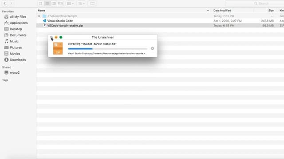Click the Desktop sidebar icon
284x159 pixels.
(x=6, y=29)
